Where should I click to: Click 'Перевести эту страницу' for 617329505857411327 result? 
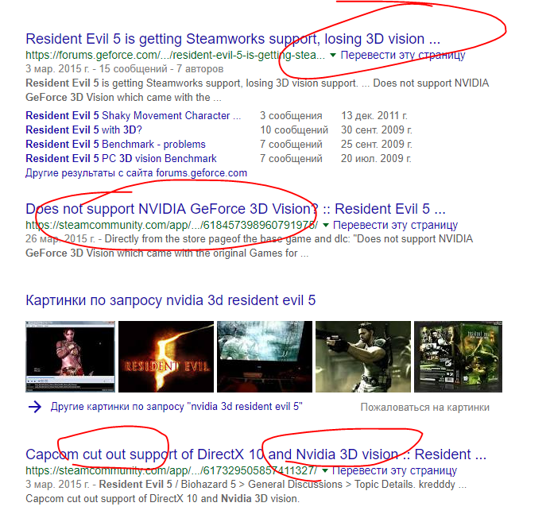394,470
